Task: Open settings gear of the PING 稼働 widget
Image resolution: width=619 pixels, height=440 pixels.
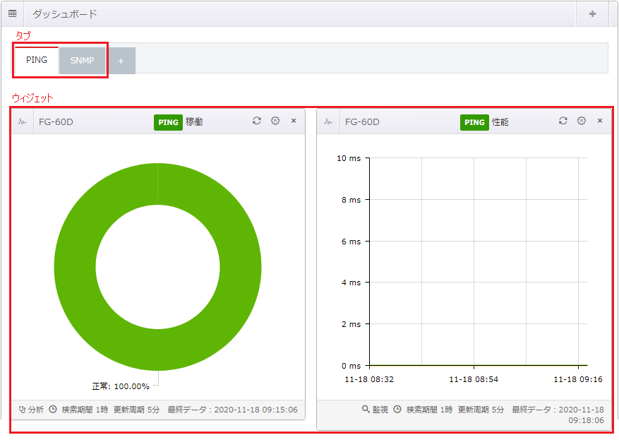Action: 275,121
